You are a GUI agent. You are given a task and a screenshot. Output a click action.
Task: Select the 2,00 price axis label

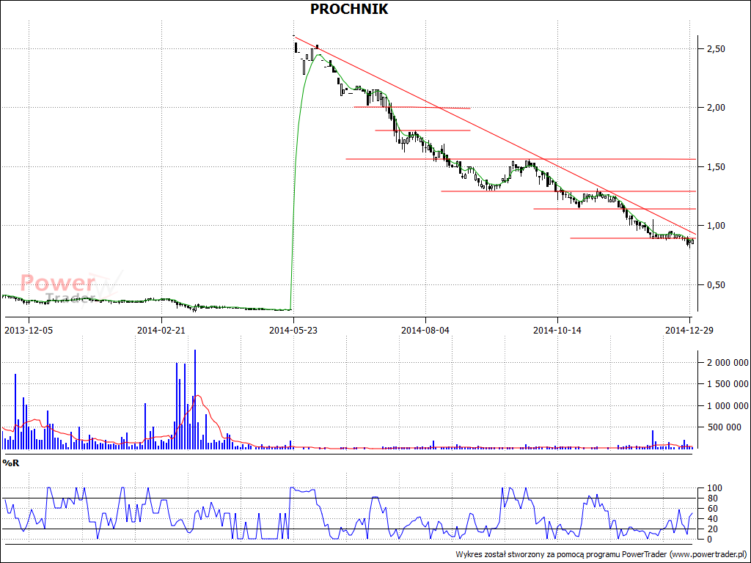point(716,108)
